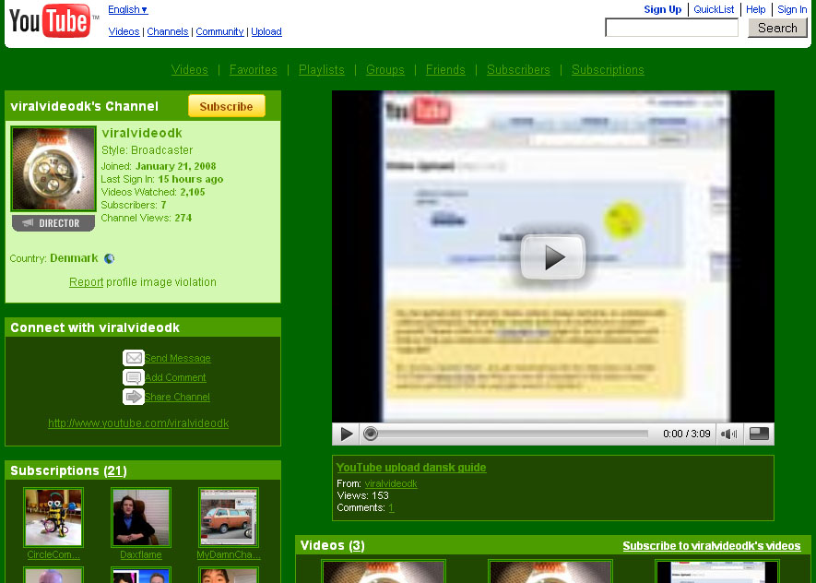Click the yellow Subscribe button
Image resolution: width=816 pixels, height=583 pixels.
click(x=226, y=106)
